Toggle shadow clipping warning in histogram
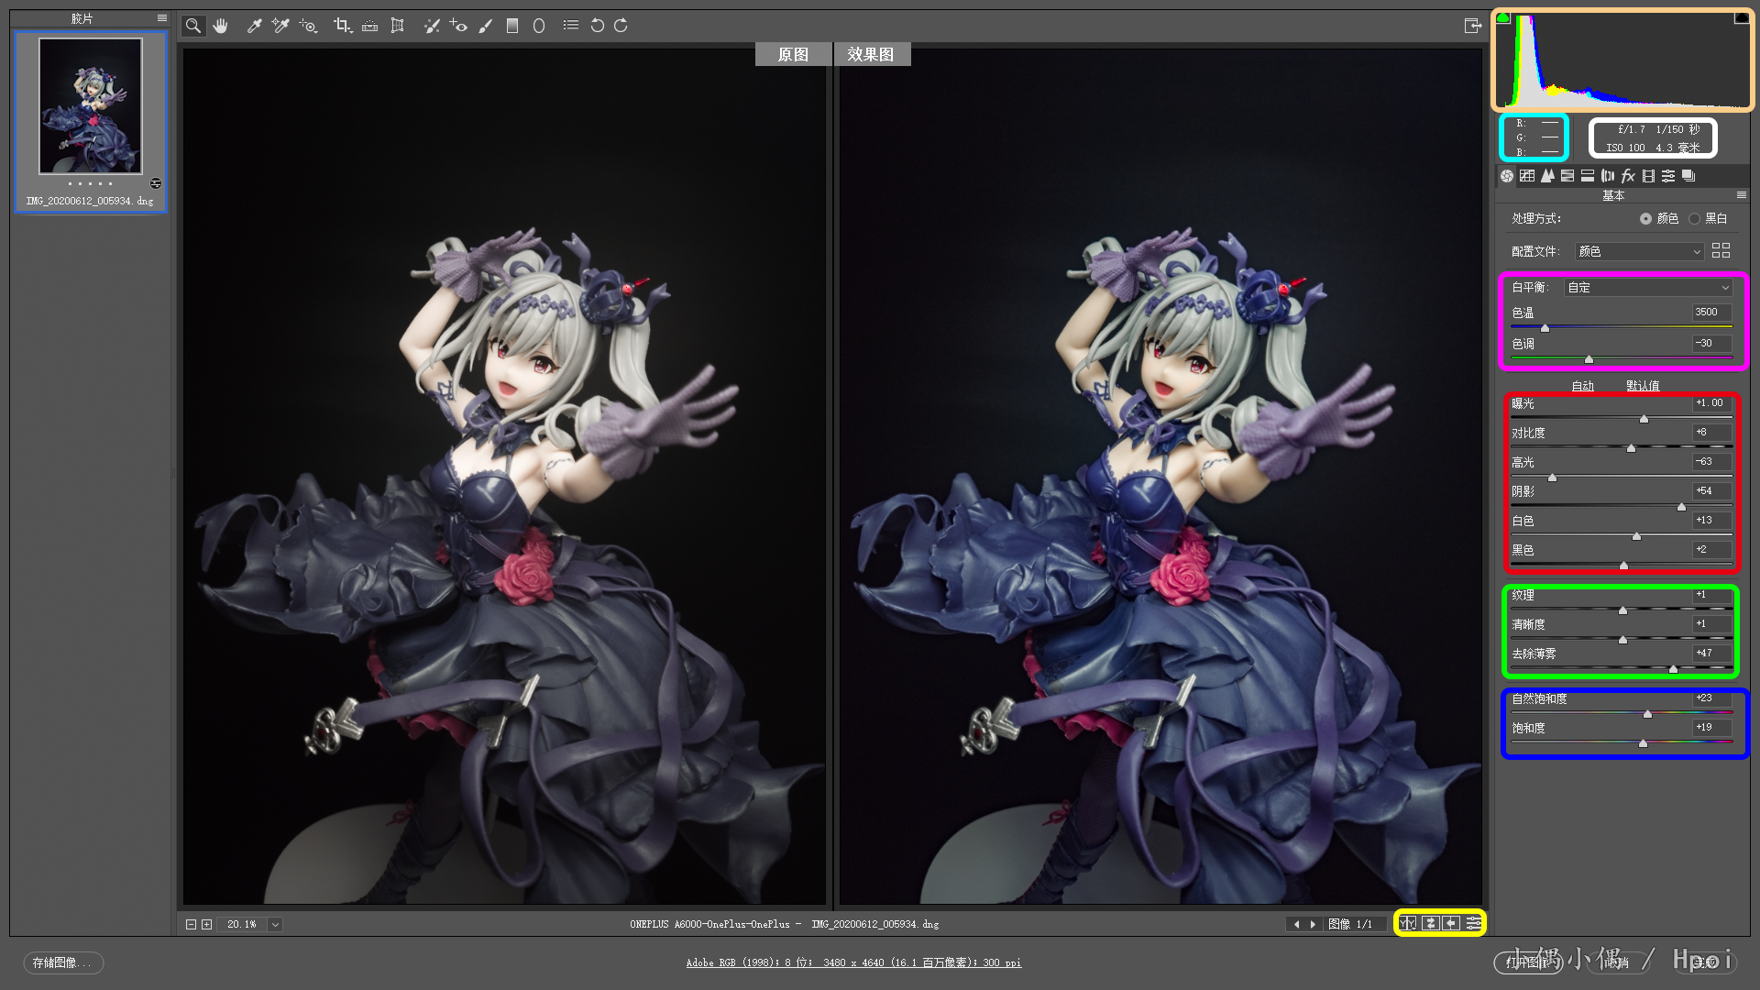The width and height of the screenshot is (1760, 990). click(x=1503, y=17)
